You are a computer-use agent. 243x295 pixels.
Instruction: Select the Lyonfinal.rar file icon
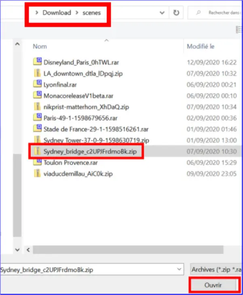click(37, 84)
